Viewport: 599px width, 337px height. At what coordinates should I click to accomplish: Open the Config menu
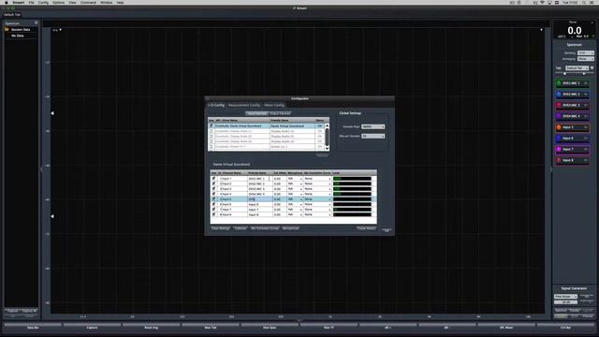click(x=43, y=2)
